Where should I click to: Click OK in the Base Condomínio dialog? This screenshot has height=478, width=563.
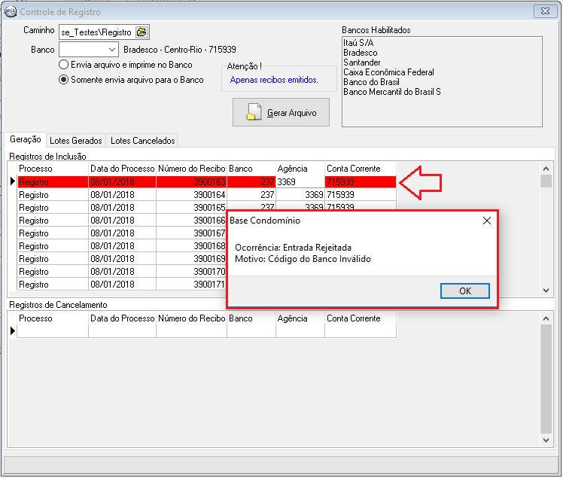pos(464,291)
